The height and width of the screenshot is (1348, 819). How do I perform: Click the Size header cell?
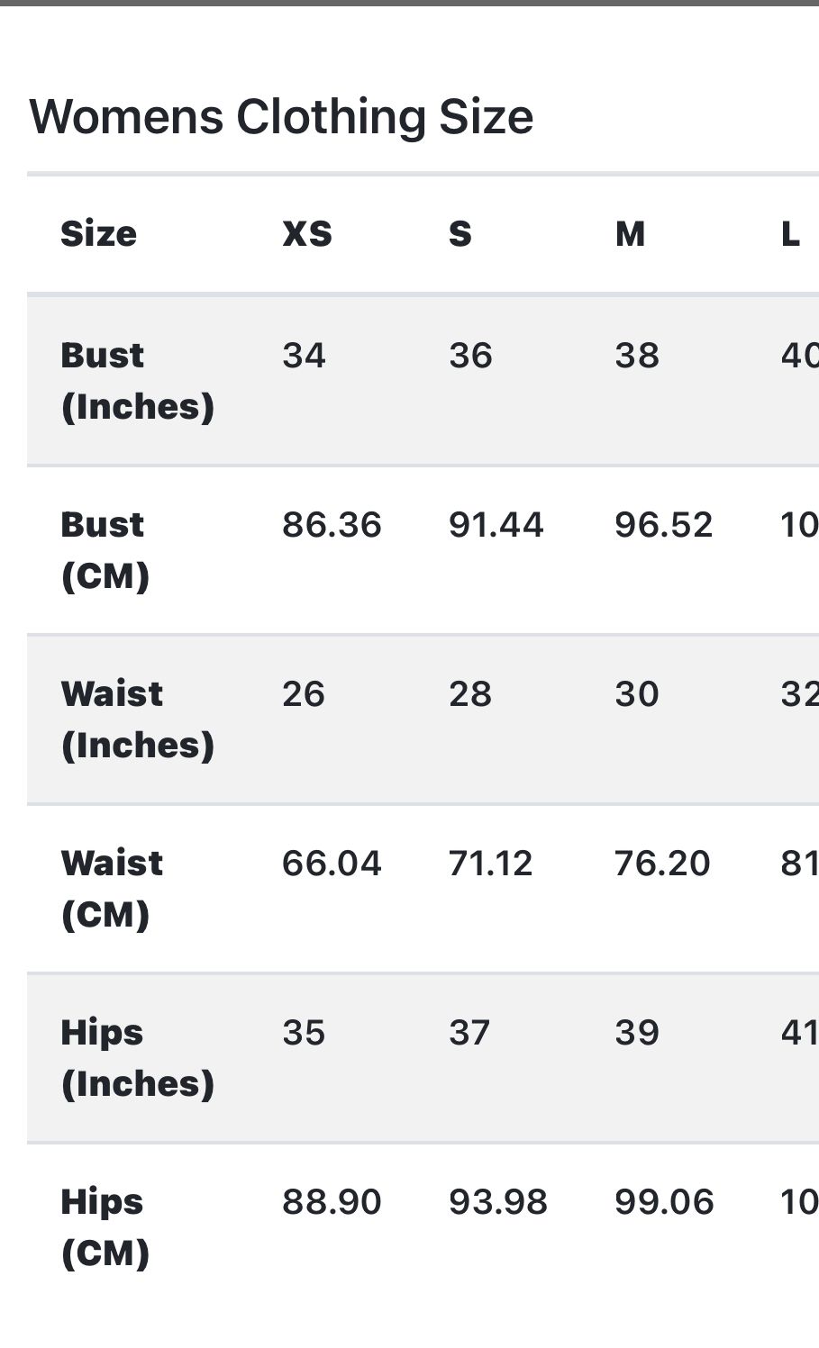pyautogui.click(x=98, y=234)
